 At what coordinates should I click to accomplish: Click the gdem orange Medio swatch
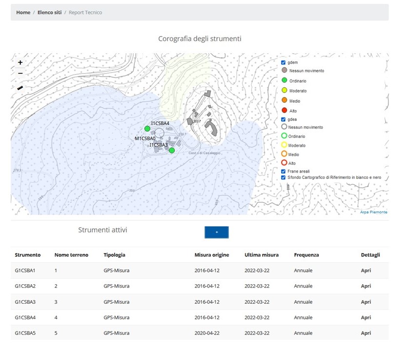click(284, 100)
